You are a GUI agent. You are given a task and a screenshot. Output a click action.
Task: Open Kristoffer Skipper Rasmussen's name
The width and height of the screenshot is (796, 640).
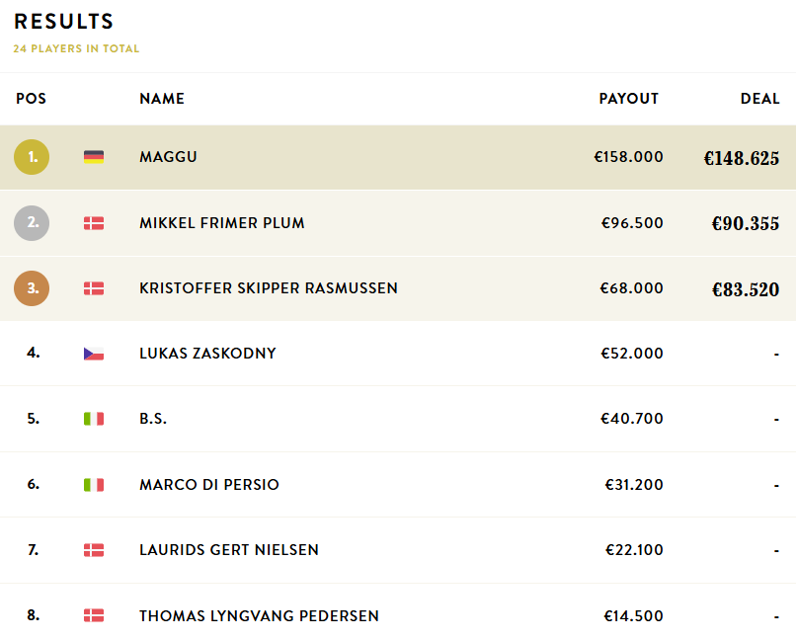pos(269,288)
